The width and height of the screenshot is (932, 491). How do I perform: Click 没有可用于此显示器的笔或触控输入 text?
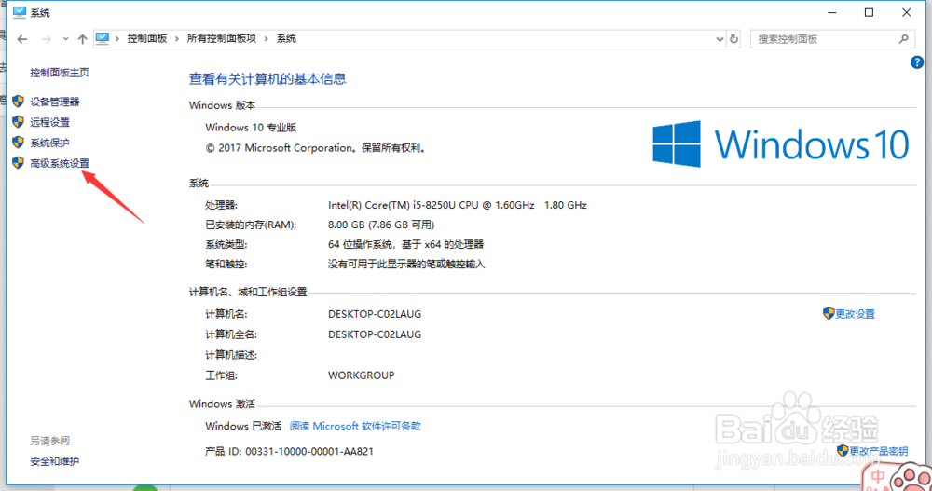click(406, 264)
